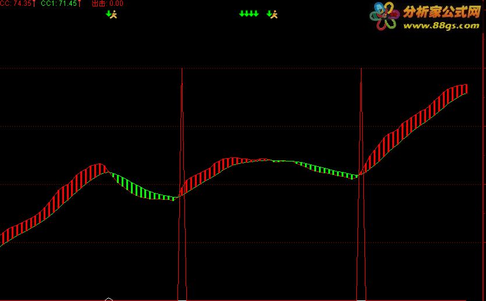
Task: Click the 出击: 0.00 indicator value
Action: [x=108, y=3]
